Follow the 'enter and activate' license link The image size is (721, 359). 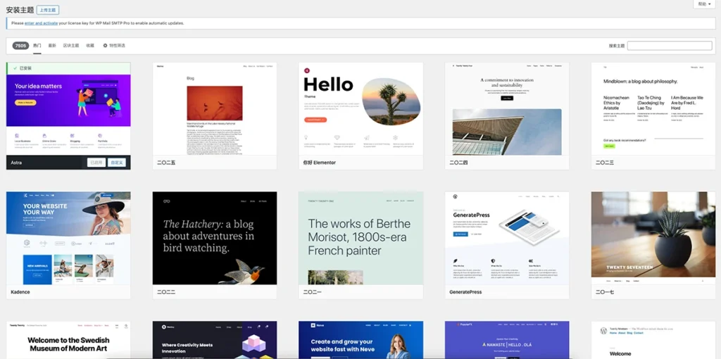click(x=41, y=23)
